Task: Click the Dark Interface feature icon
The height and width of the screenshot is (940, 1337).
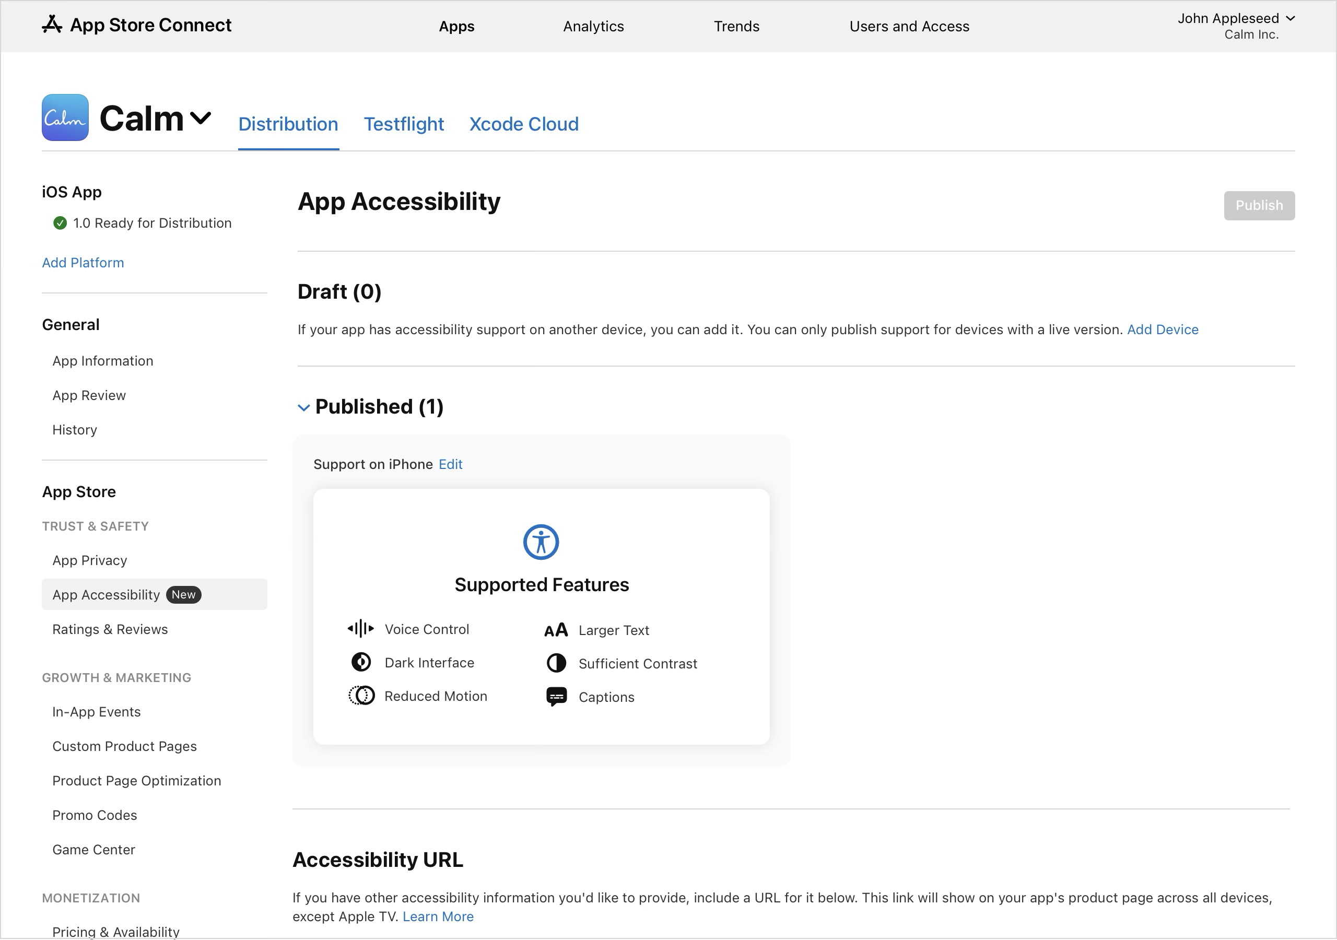Action: pyautogui.click(x=360, y=663)
